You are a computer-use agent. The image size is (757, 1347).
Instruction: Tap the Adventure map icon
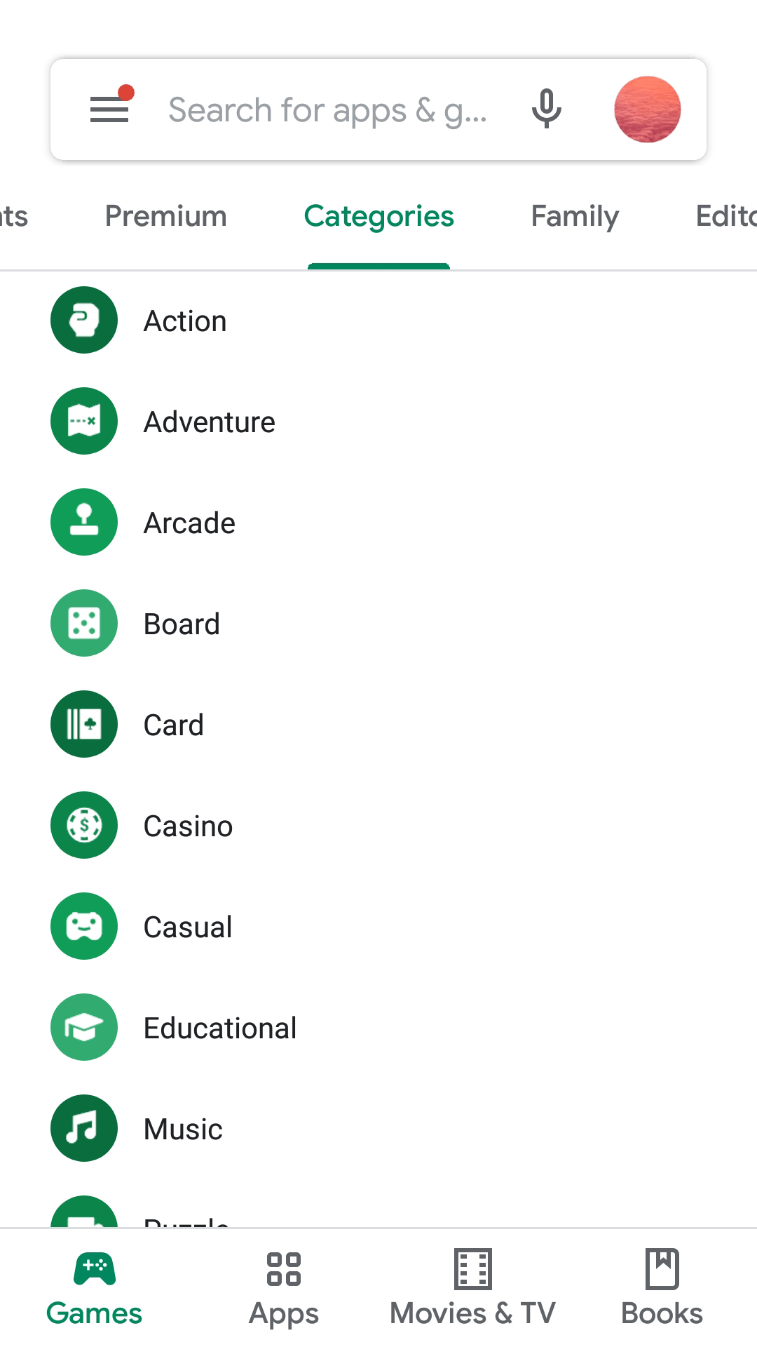point(84,422)
